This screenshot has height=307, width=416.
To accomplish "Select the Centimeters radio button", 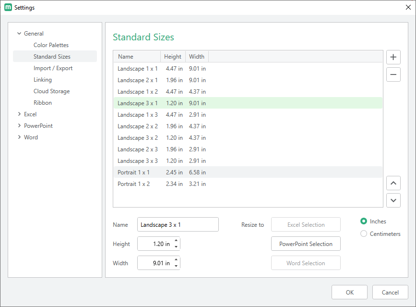I will [364, 234].
